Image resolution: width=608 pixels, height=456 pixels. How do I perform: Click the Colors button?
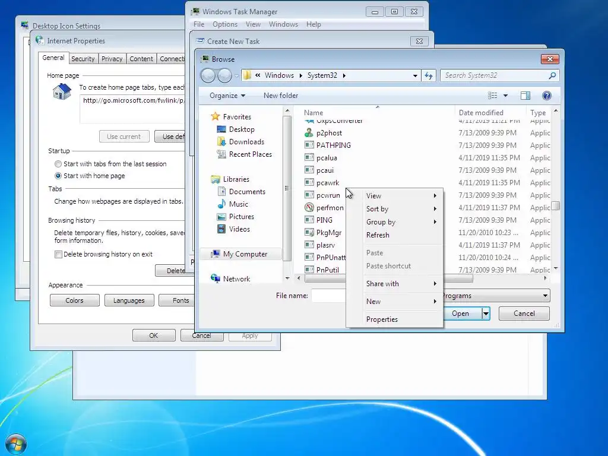(x=74, y=300)
